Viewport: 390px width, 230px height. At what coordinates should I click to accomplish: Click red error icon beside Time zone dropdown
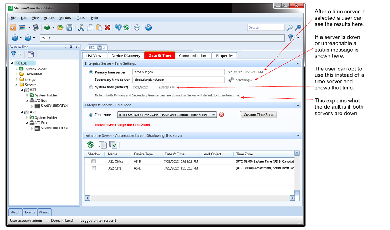point(222,115)
